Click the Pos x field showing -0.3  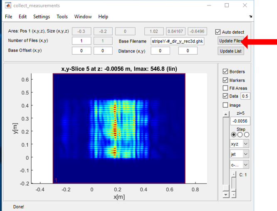[x=82, y=31]
